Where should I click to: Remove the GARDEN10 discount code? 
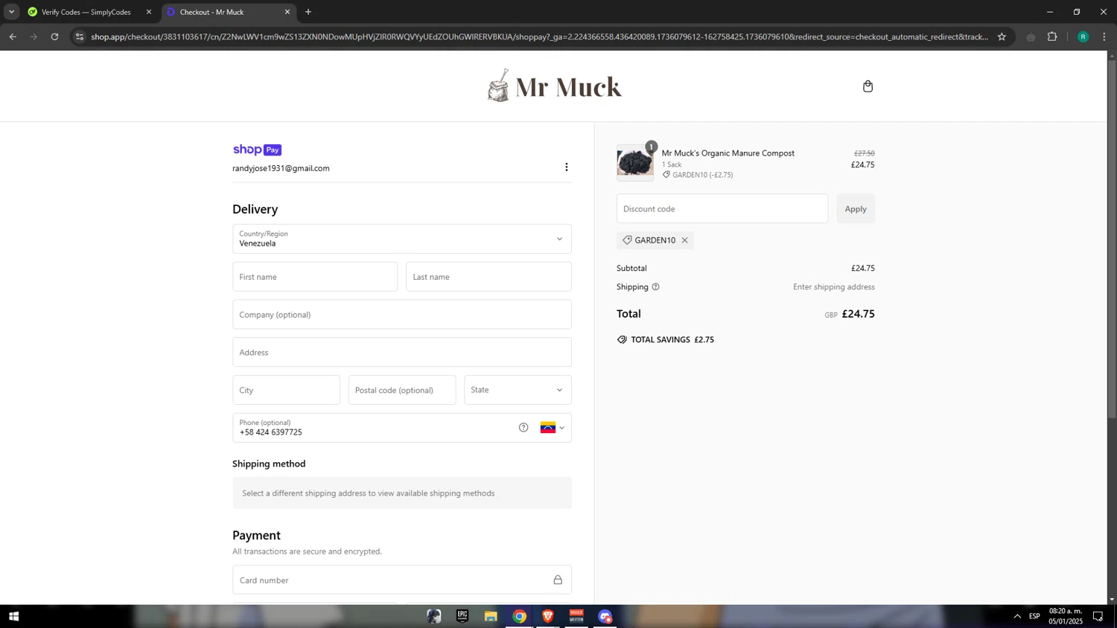pyautogui.click(x=684, y=240)
